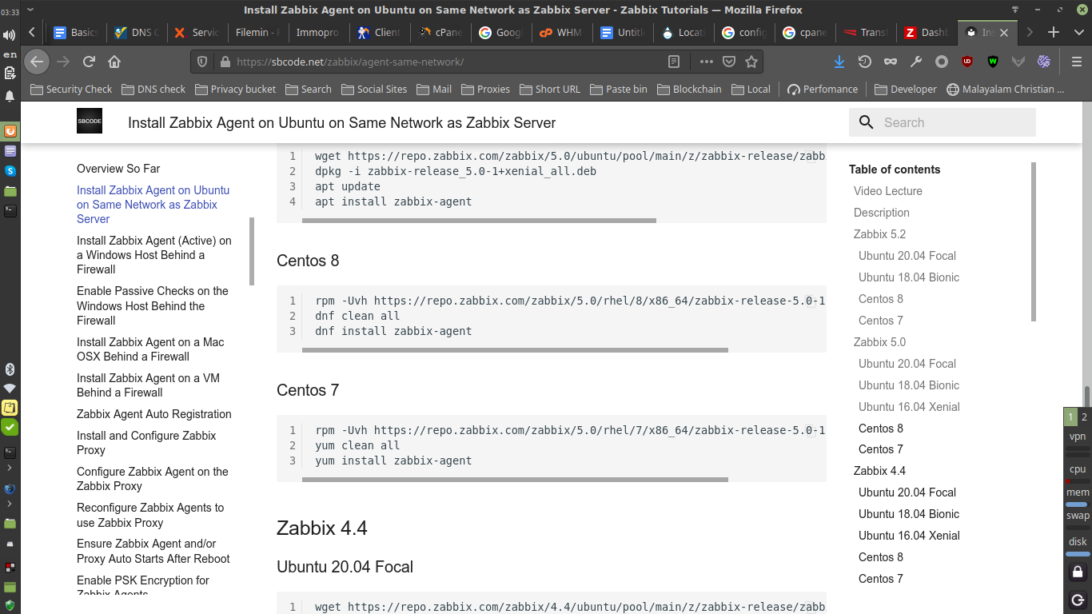Switch to the Basics document tab
The image size is (1092, 614).
(x=76, y=33)
